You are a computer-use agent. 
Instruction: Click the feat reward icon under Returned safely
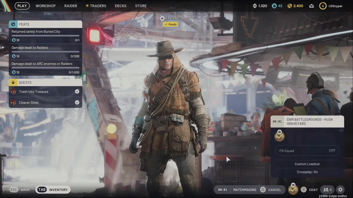pyautogui.click(x=14, y=40)
